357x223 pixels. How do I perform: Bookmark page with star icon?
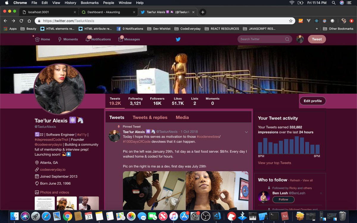click(291, 21)
